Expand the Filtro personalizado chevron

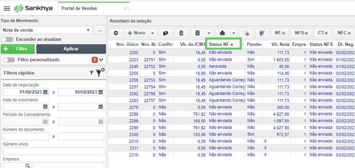tap(101, 60)
